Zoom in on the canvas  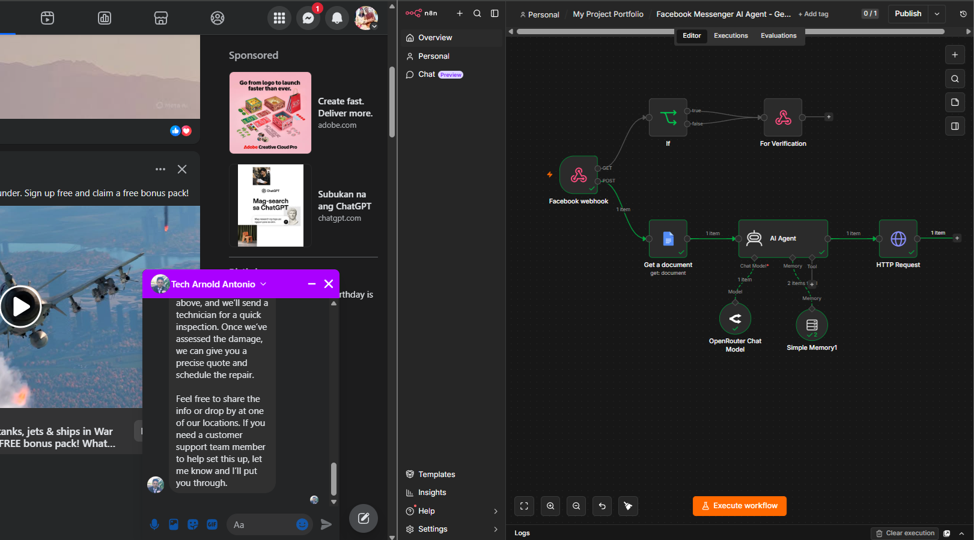pos(550,506)
